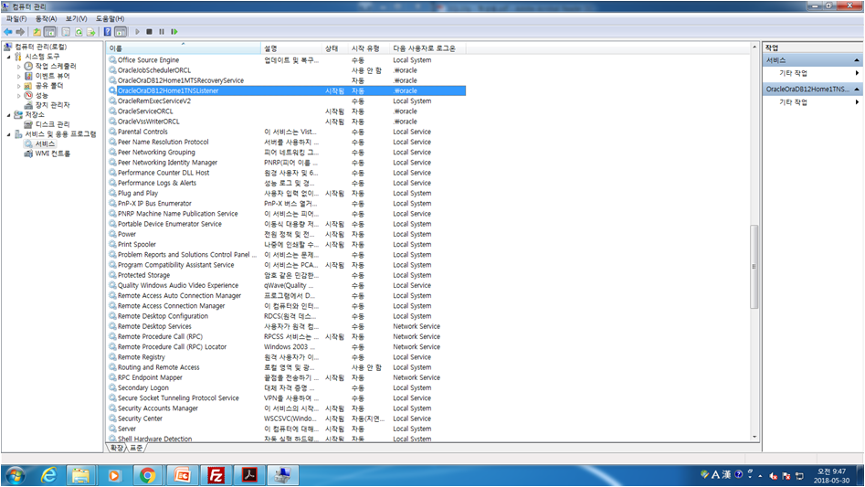
Task: Open FileZilla from the taskbar
Action: pos(216,475)
